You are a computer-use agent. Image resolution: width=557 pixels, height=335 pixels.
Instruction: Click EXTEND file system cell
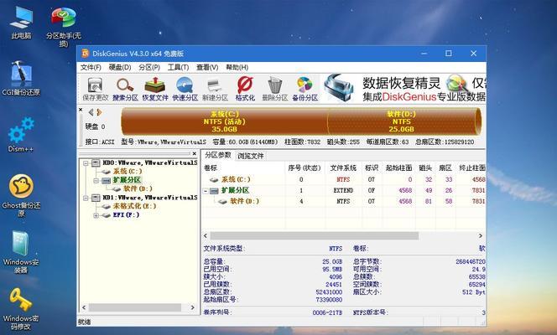[343, 190]
